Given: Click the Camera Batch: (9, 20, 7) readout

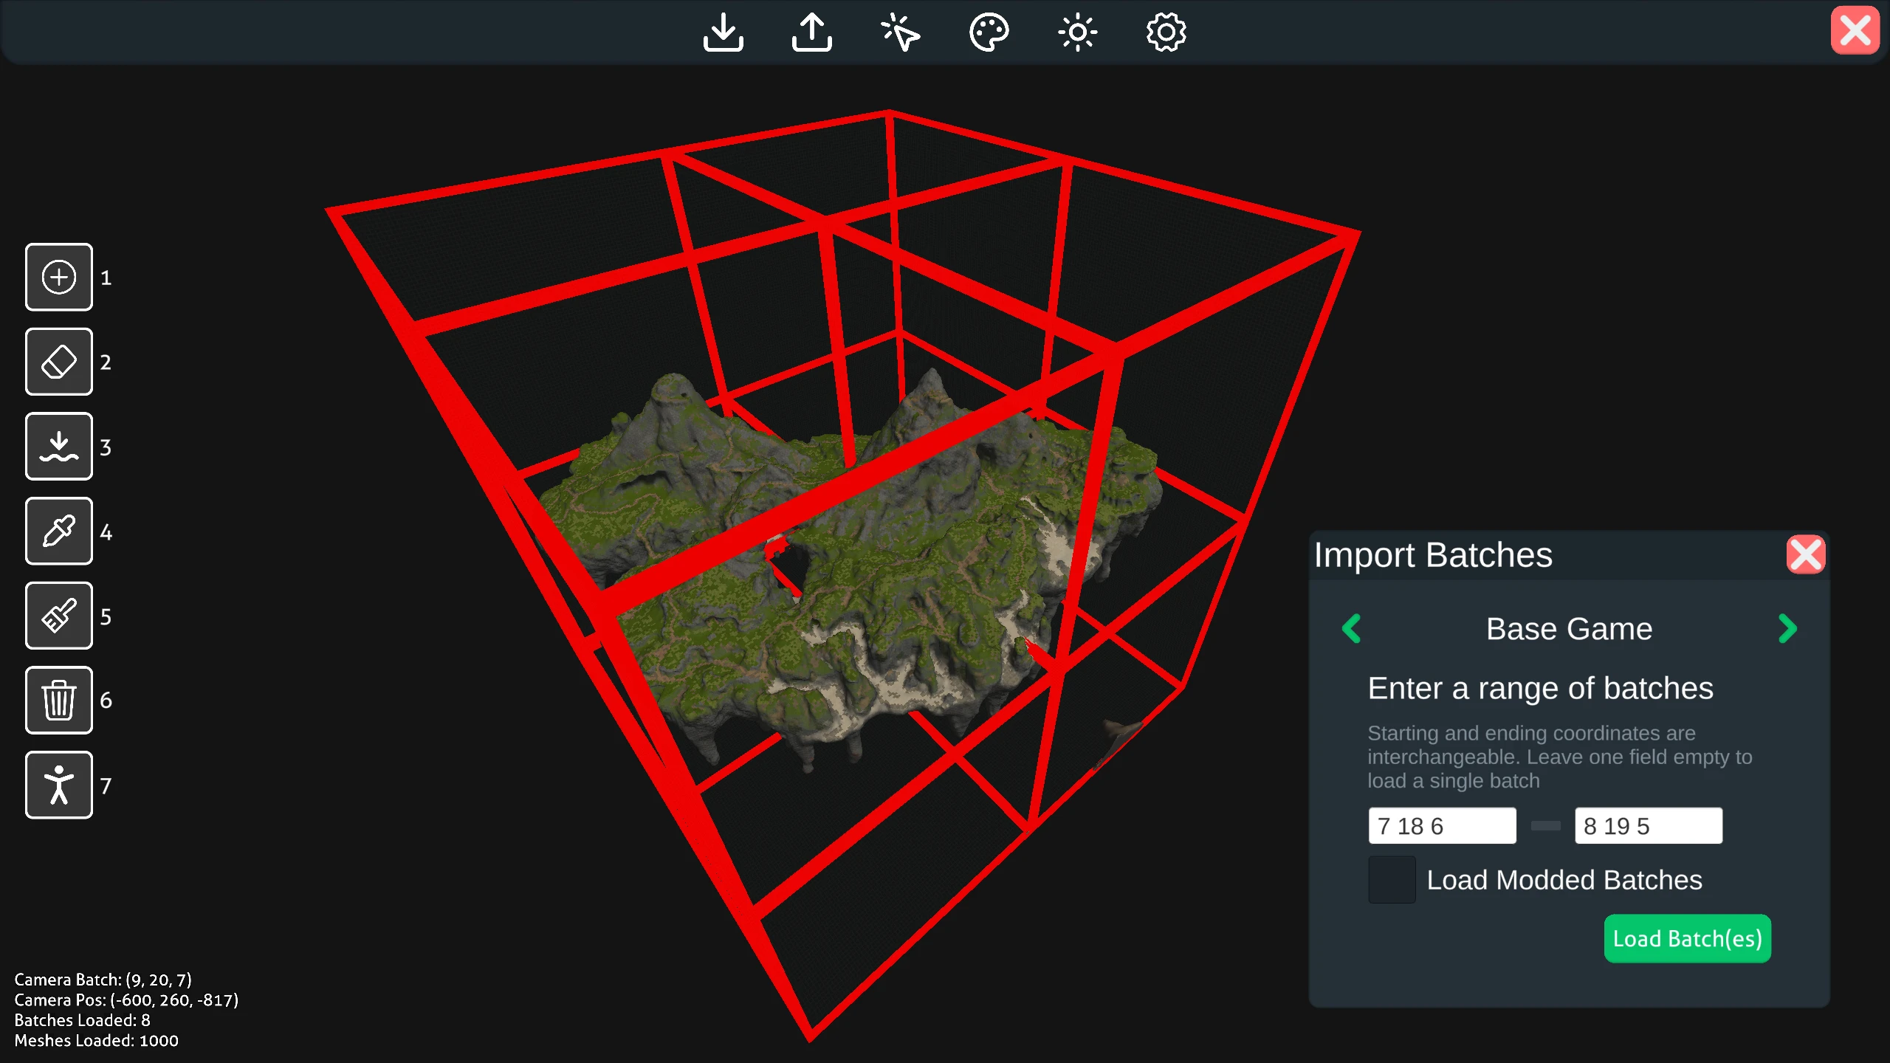Looking at the screenshot, I should coord(103,980).
